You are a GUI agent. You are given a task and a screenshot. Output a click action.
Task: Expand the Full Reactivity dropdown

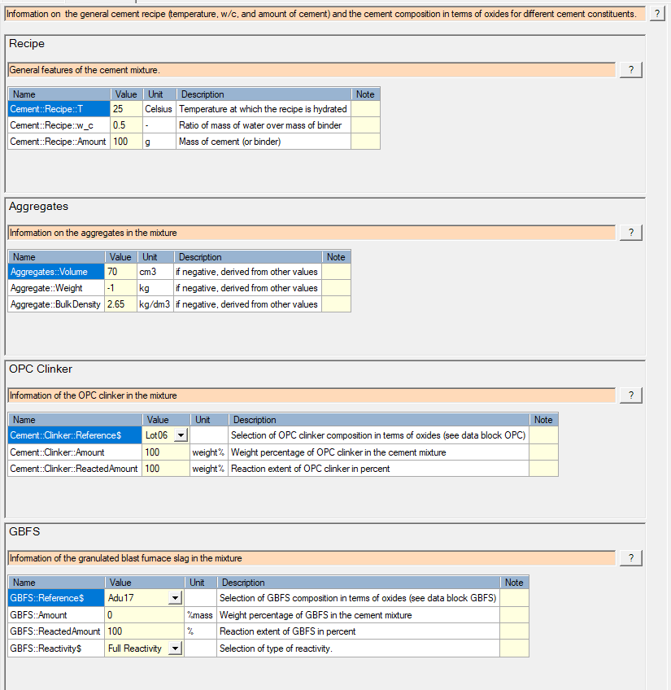(x=175, y=649)
